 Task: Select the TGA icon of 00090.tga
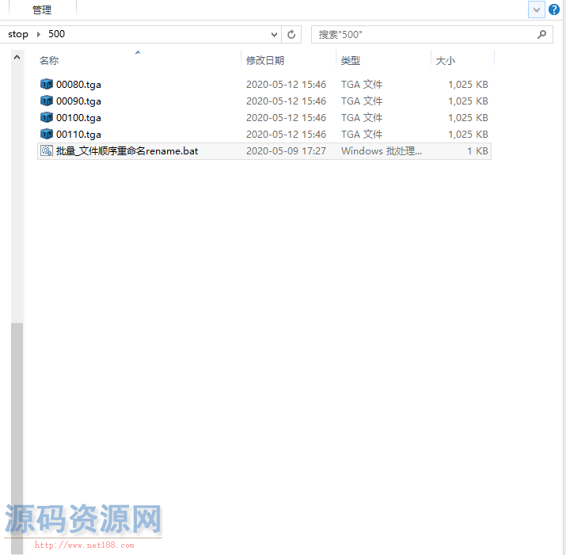[46, 101]
